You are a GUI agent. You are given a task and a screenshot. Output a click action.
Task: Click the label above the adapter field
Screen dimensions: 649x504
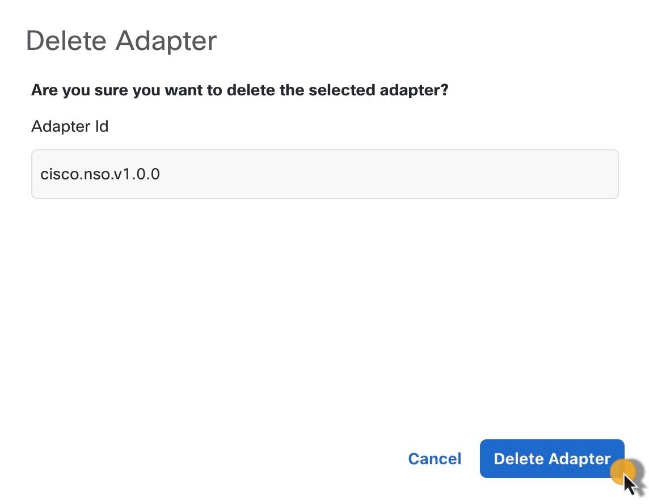point(70,126)
